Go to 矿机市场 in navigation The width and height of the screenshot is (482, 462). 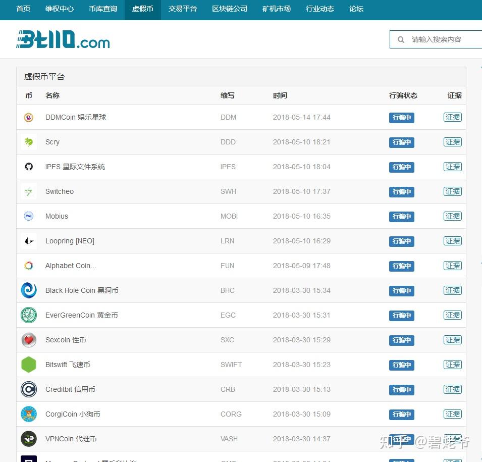pyautogui.click(x=277, y=9)
